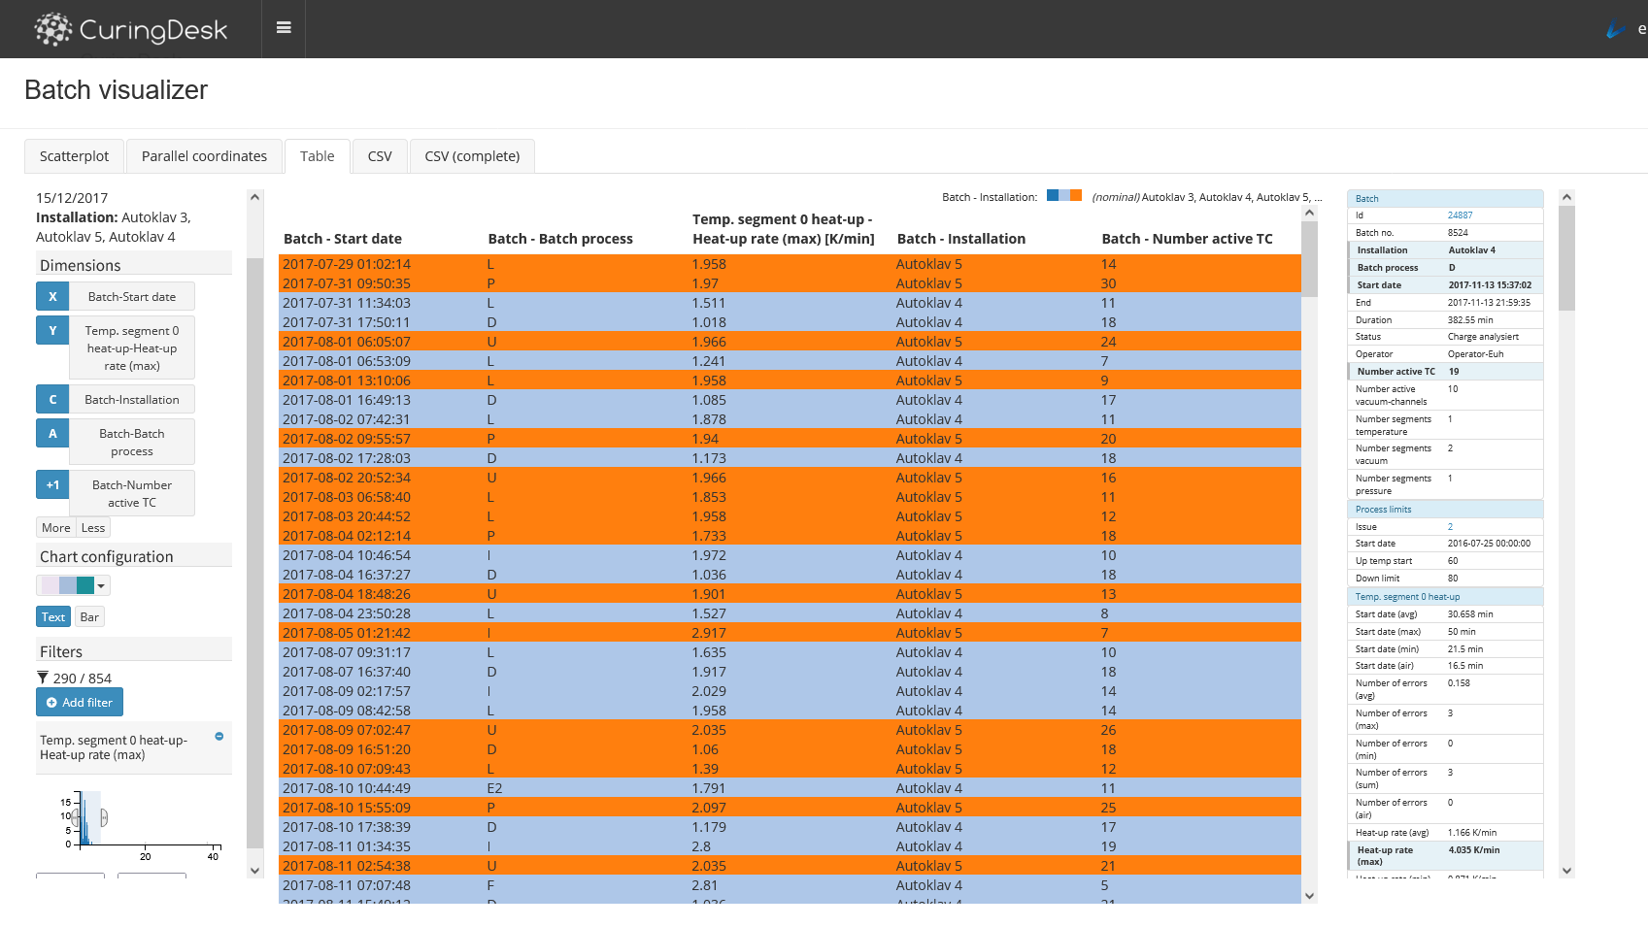Screen dimensions: 1648x927
Task: Click the CuringDesk logo
Action: coord(131,30)
